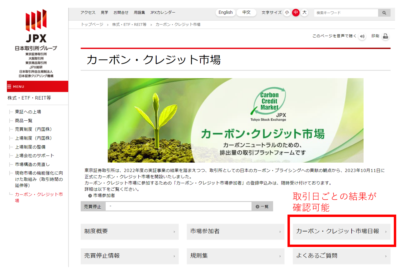Open お問合せ in top menu
The image size is (401, 274).
(121, 12)
